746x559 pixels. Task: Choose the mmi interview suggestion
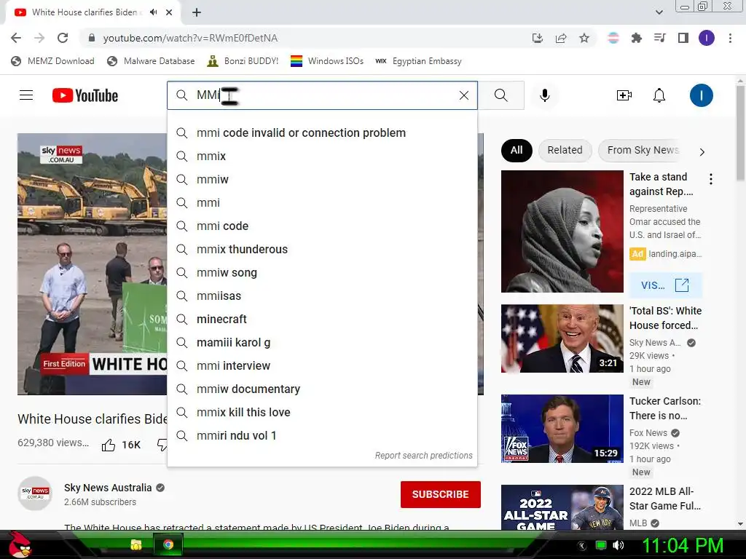[322, 365]
